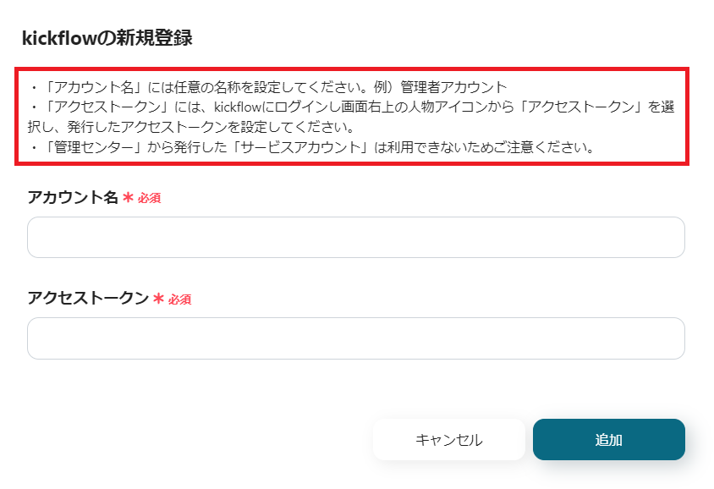Click the red asterisk beside アカウント名
Image resolution: width=714 pixels, height=489 pixels.
coord(129,198)
